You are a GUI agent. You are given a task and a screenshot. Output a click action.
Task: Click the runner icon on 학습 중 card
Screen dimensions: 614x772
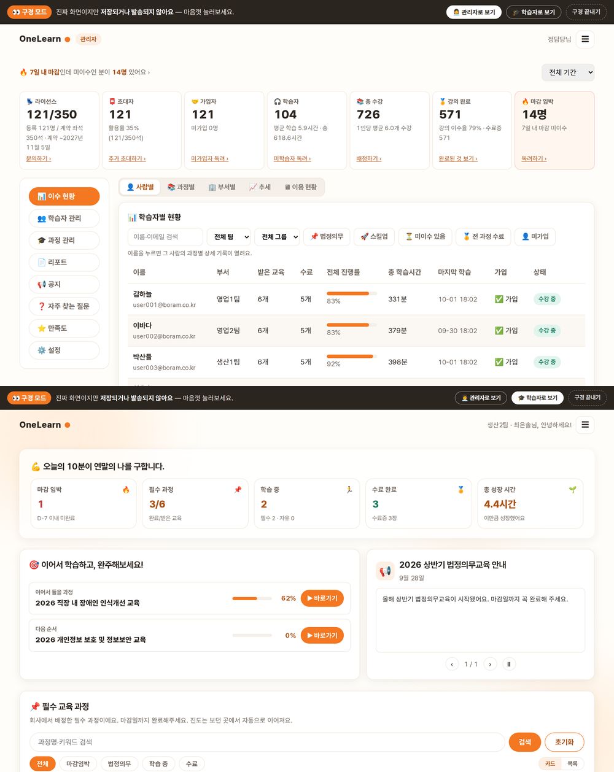349,490
